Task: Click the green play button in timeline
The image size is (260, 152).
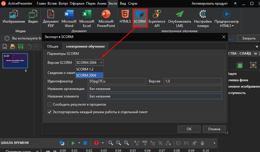Action: 73,143
